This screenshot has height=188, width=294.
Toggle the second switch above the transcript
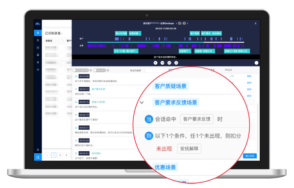[x=100, y=70]
